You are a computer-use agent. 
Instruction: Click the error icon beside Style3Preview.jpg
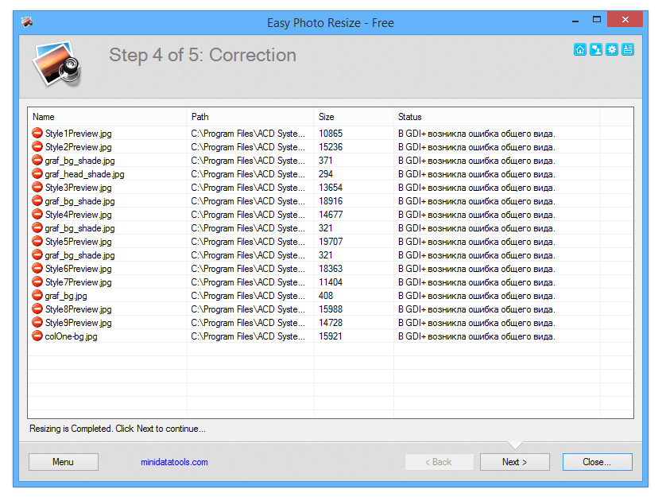[x=37, y=188]
